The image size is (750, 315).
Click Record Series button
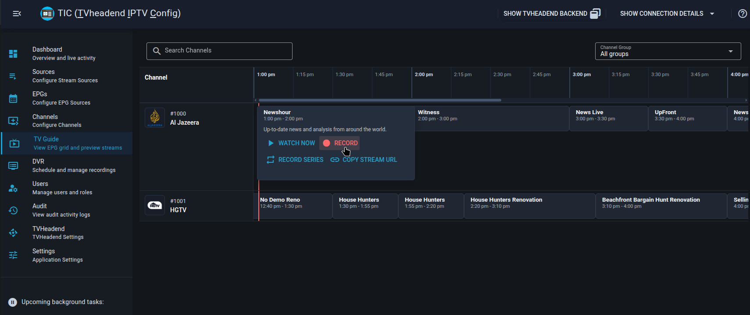click(295, 160)
